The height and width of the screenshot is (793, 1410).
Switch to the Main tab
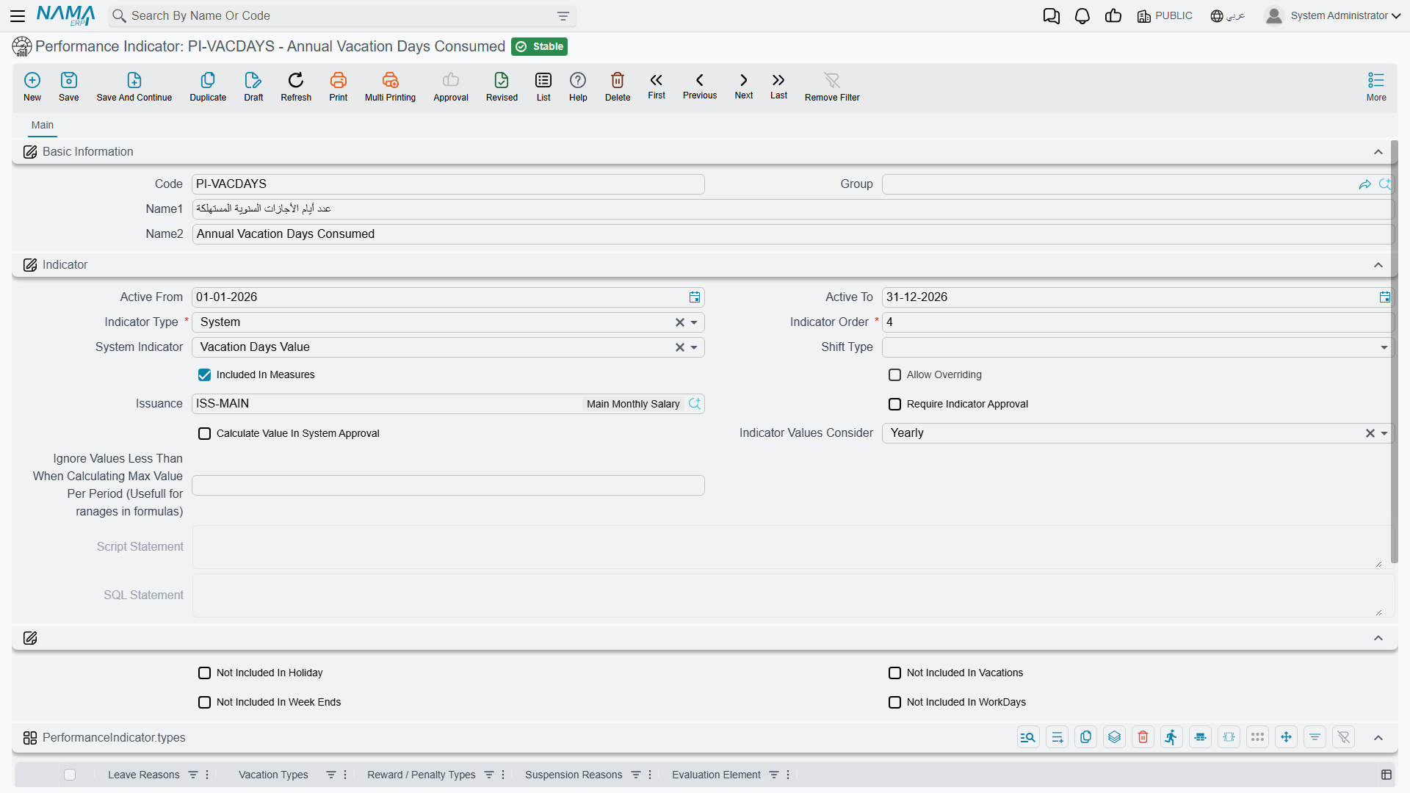[x=43, y=126]
